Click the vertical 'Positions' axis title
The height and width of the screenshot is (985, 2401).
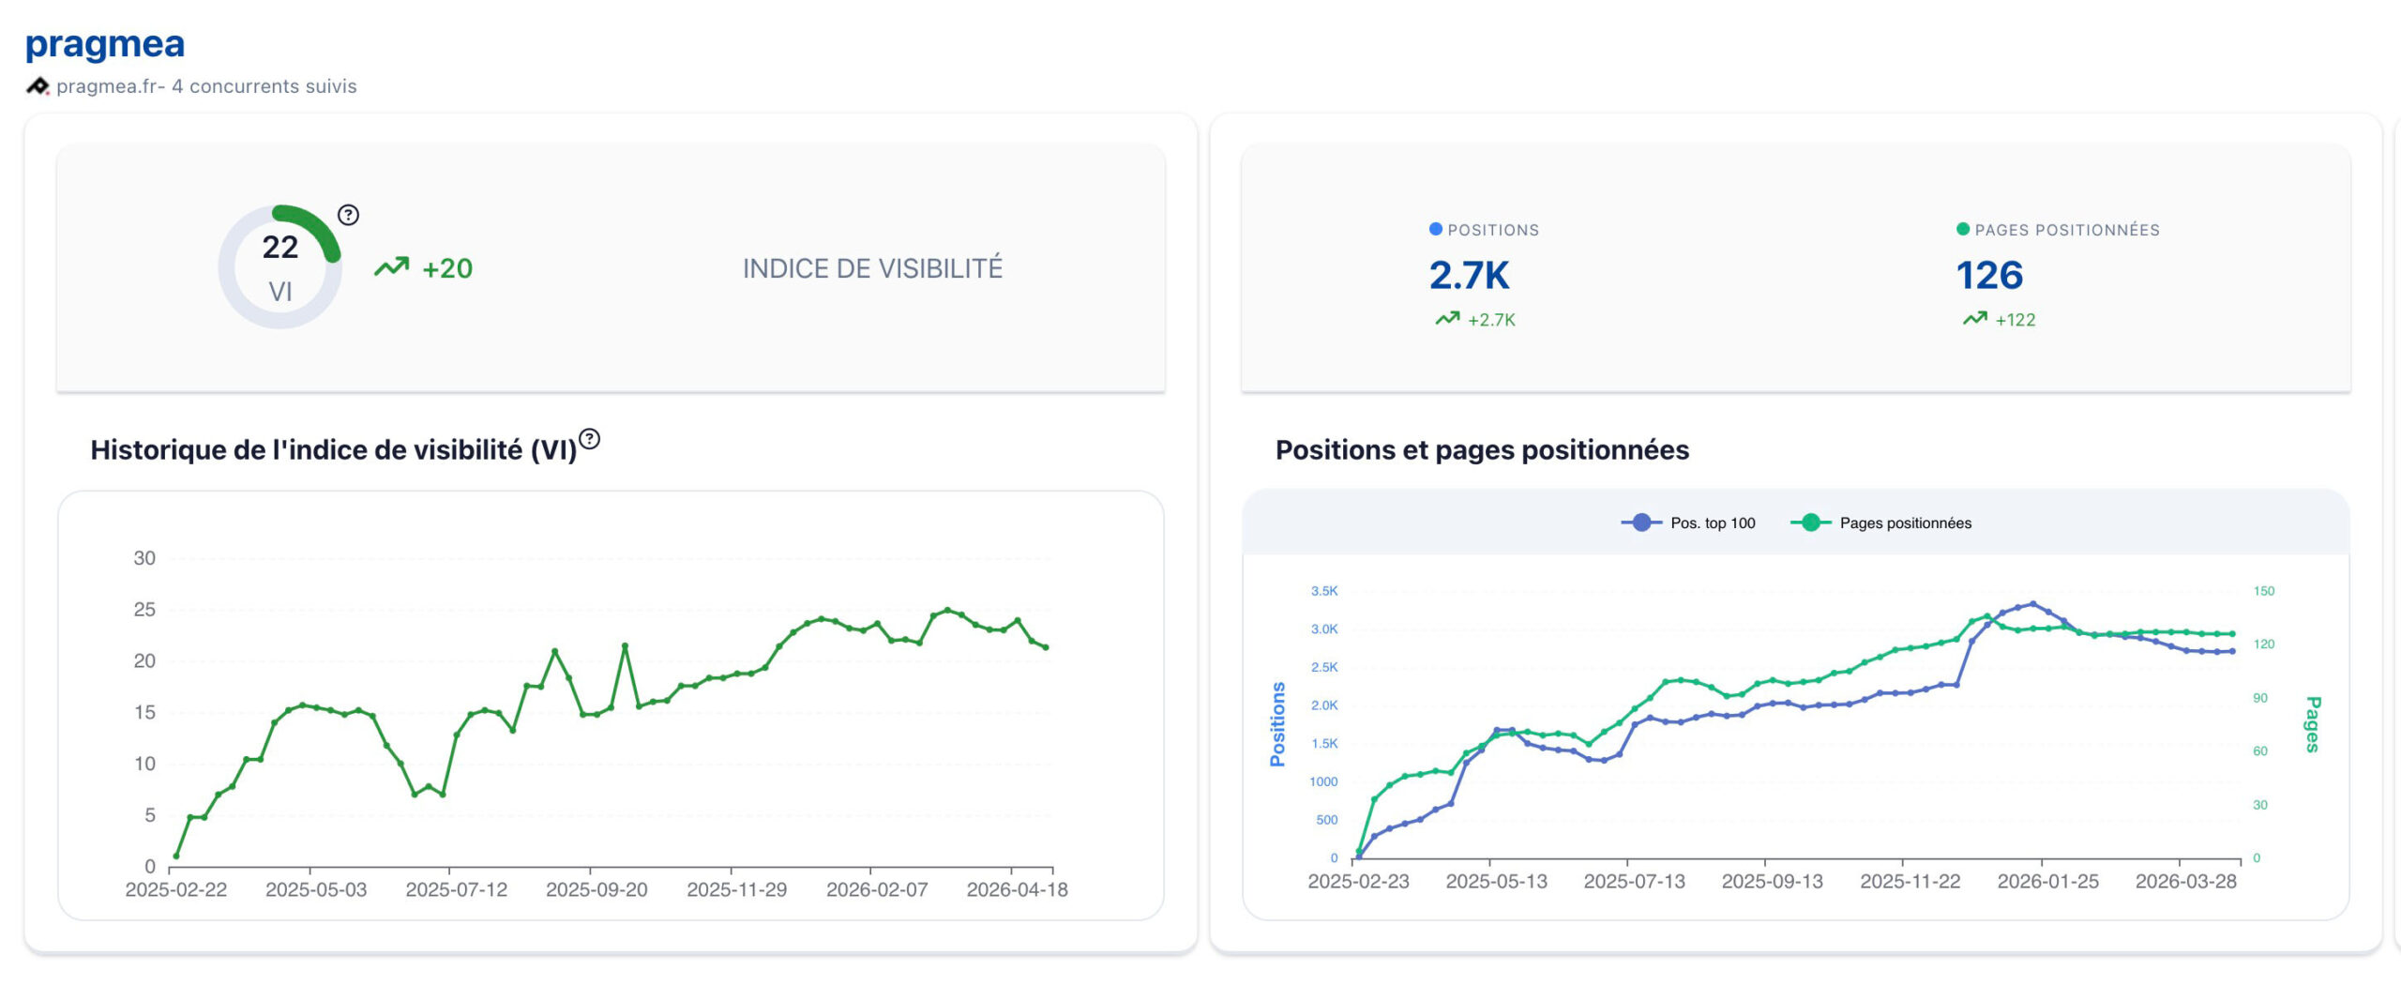coord(1277,724)
